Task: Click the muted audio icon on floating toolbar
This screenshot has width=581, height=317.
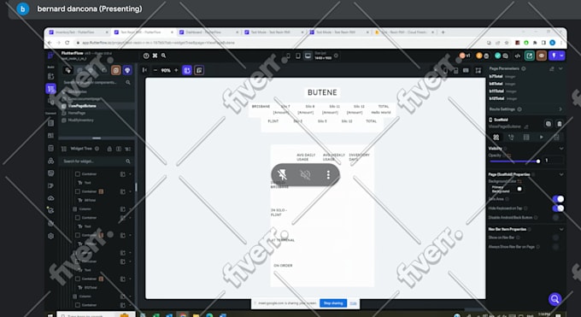Action: (x=305, y=174)
